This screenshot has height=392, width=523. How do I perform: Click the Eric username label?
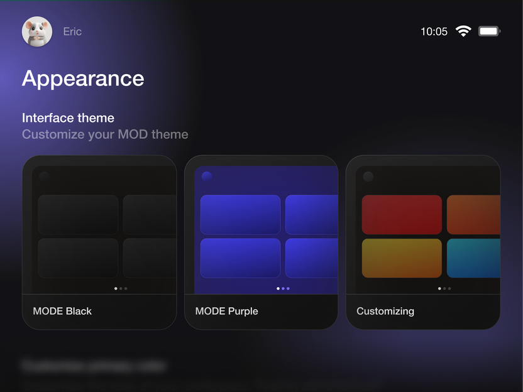coord(72,31)
